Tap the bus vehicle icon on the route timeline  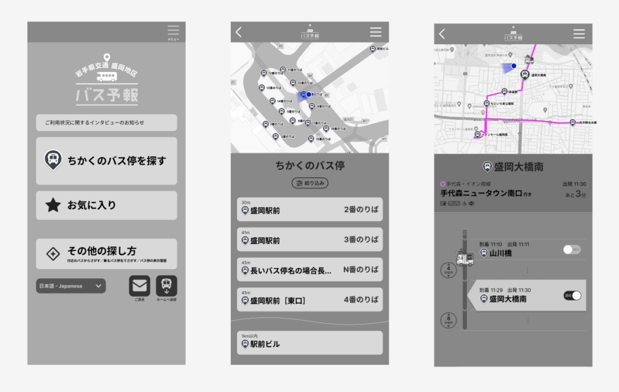pyautogui.click(x=464, y=258)
